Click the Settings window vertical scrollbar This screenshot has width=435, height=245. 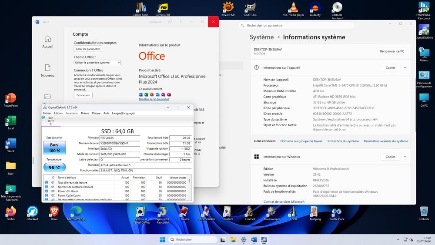(x=415, y=105)
